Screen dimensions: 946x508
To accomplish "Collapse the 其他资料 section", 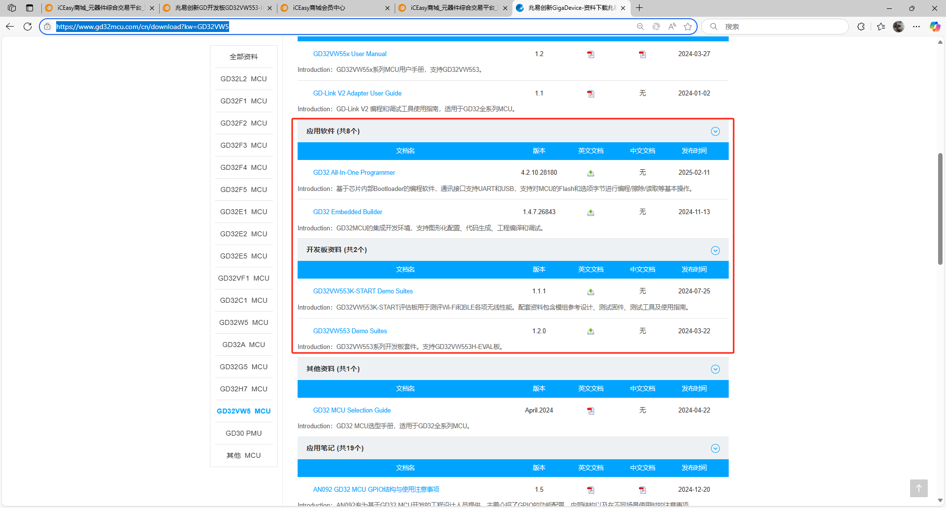I will (715, 369).
